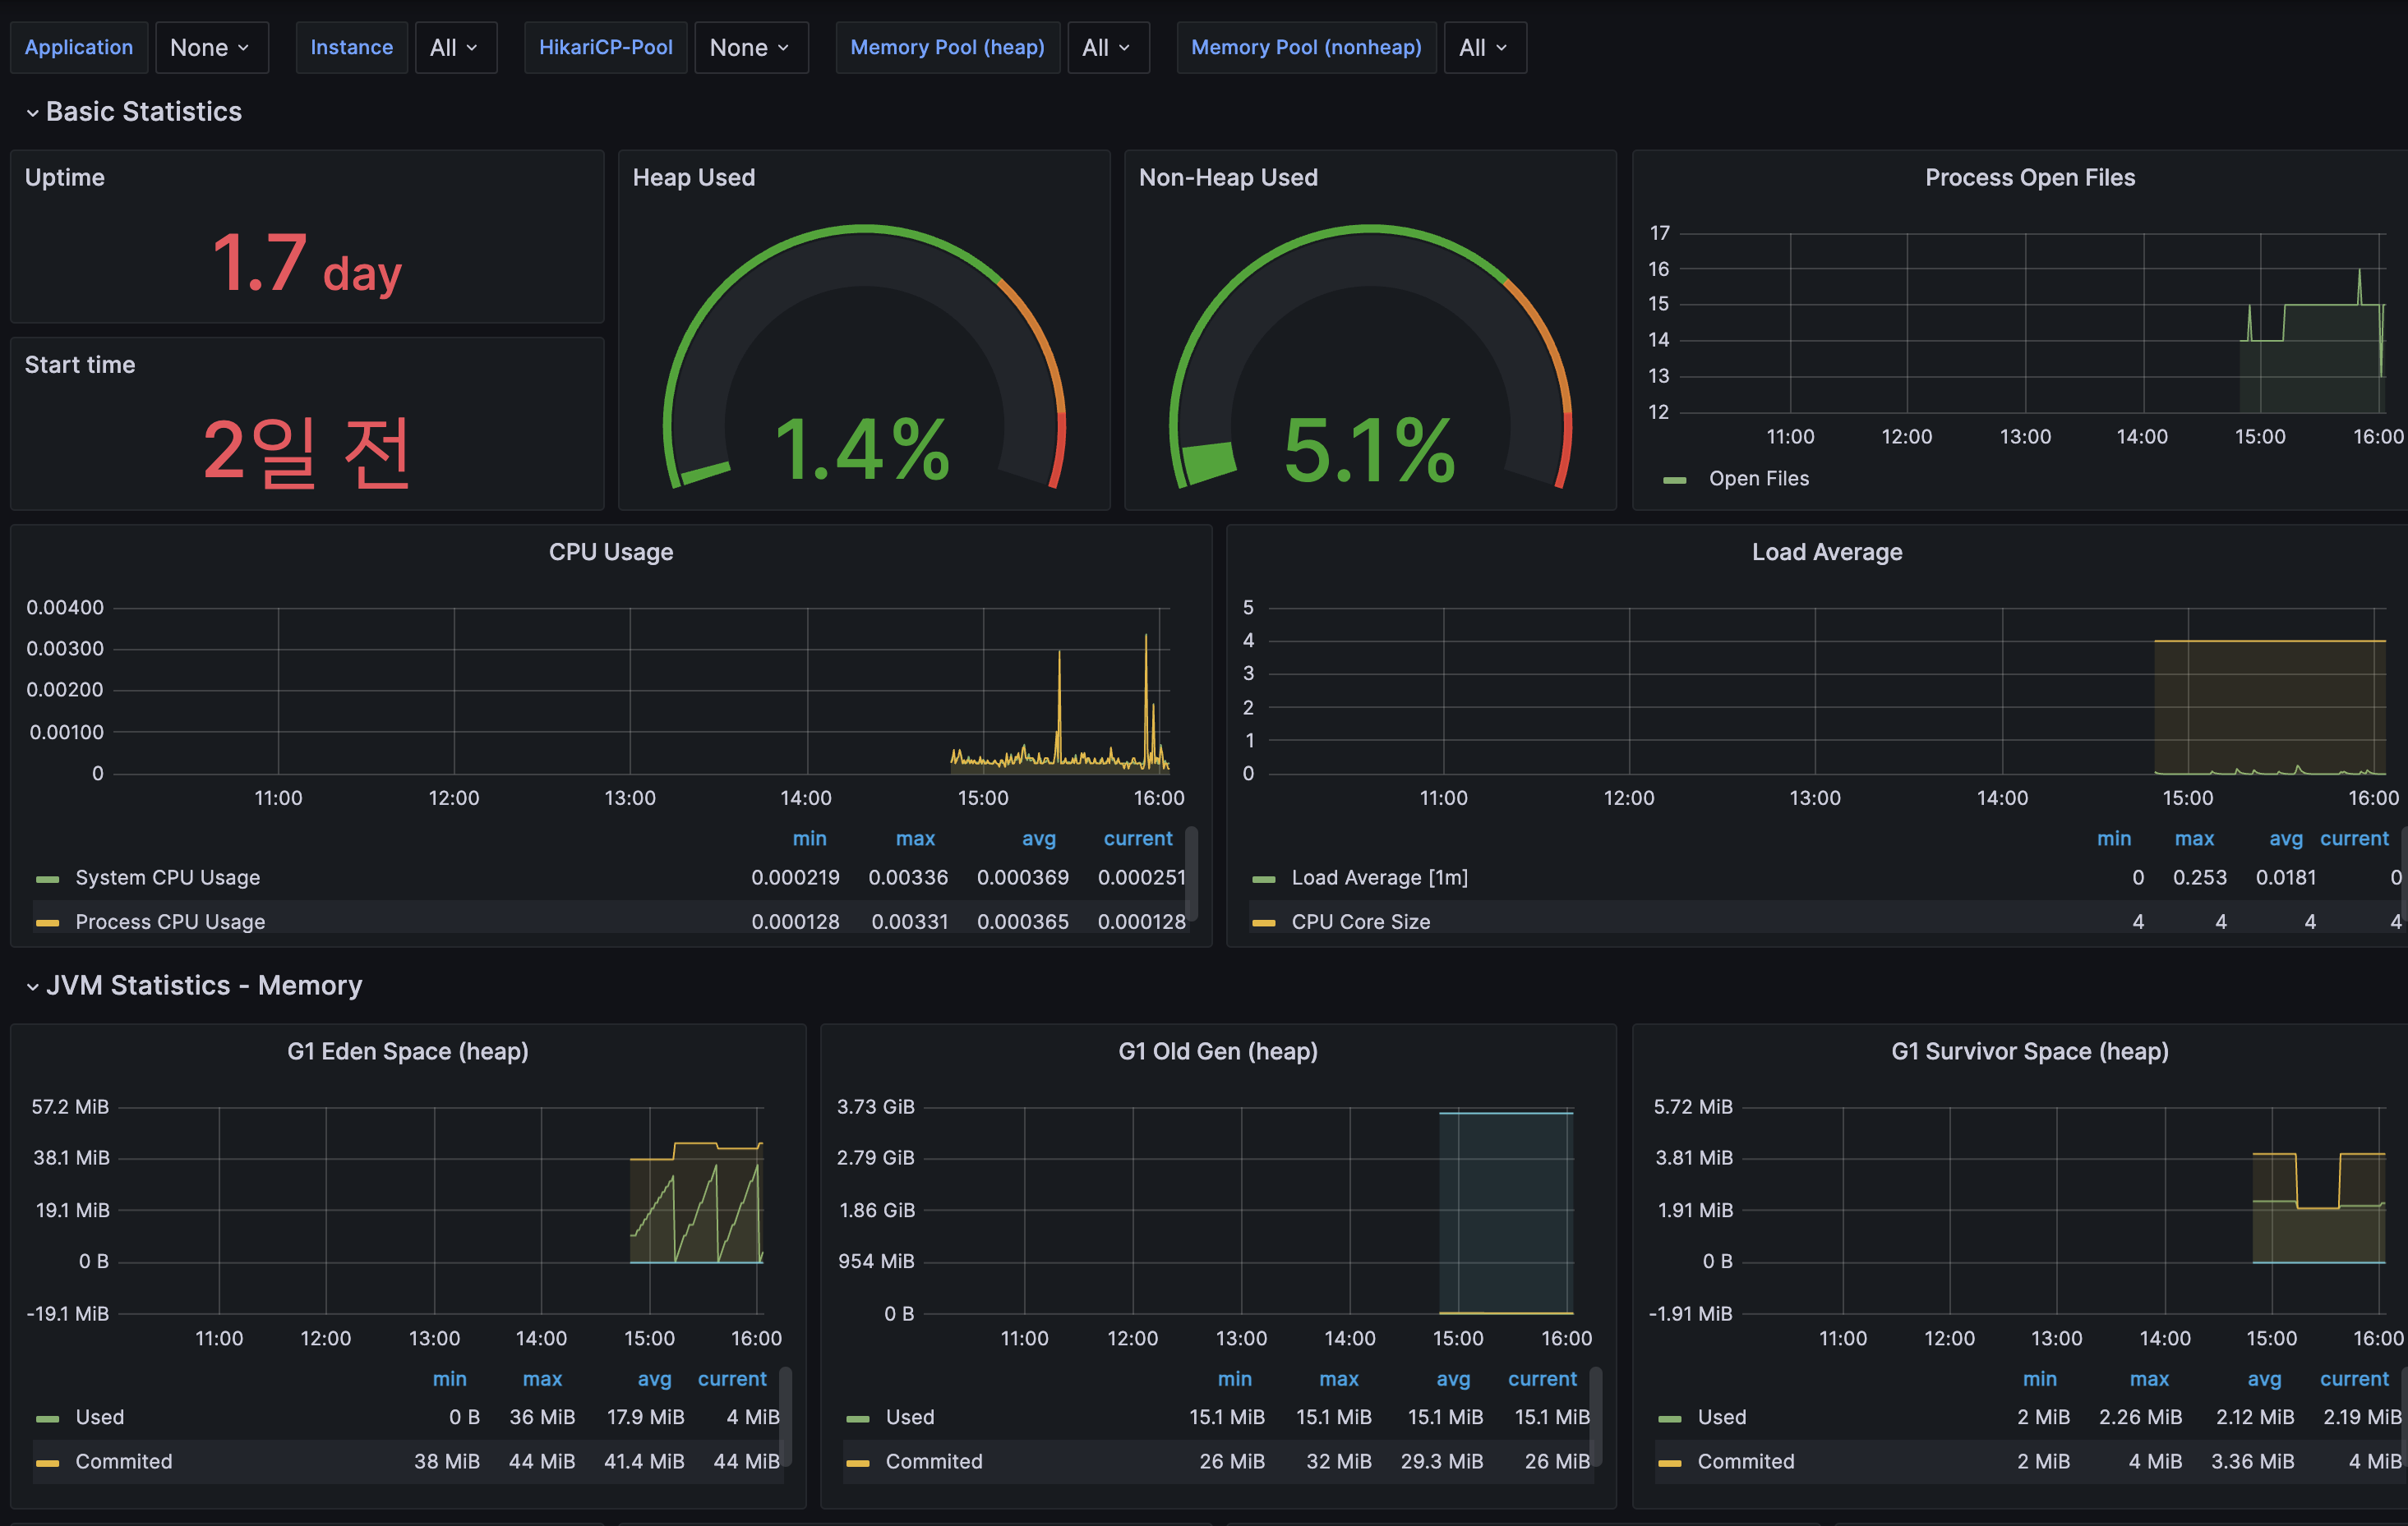The height and width of the screenshot is (1526, 2408).
Task: Toggle Process CPU Usage legend series
Action: click(x=170, y=922)
